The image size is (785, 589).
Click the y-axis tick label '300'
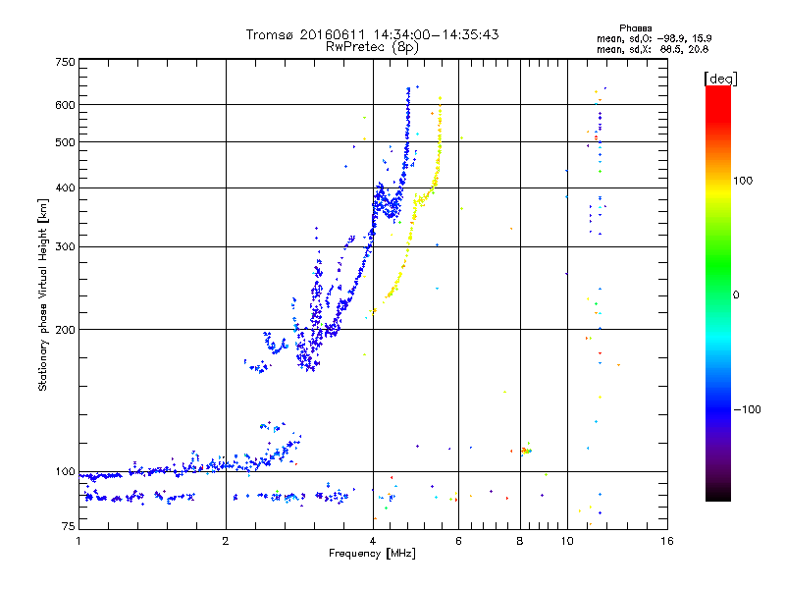[66, 246]
